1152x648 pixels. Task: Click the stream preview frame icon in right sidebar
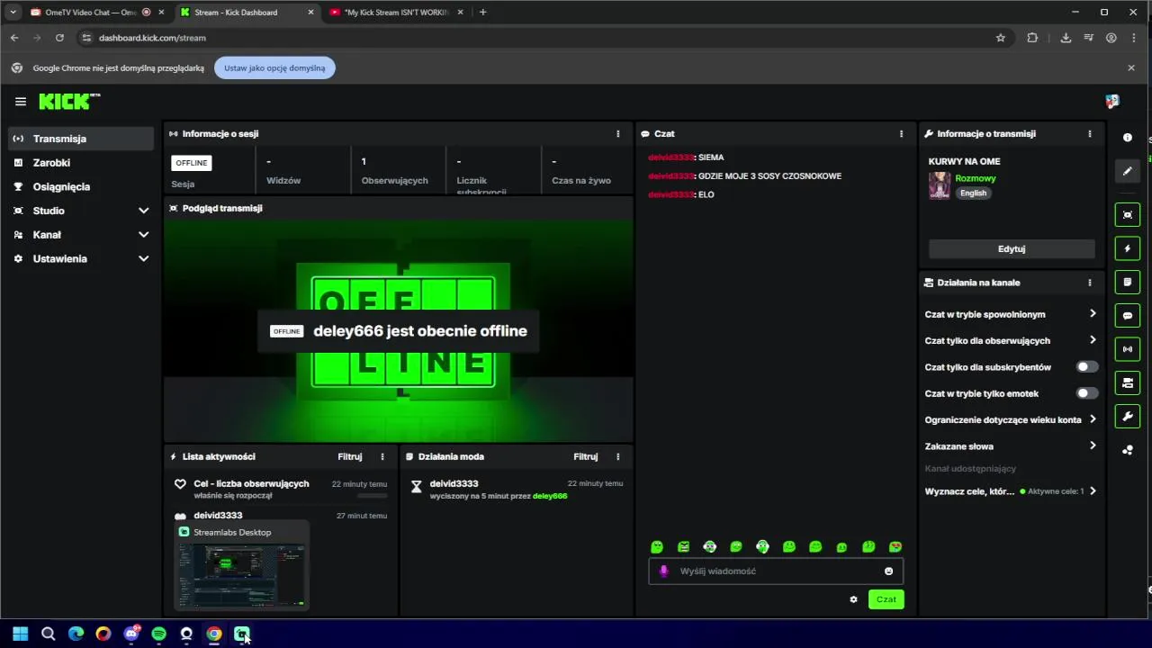pyautogui.click(x=1128, y=215)
